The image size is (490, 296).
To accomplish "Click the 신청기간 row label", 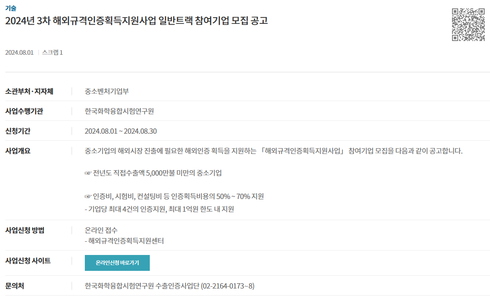I will tap(18, 131).
